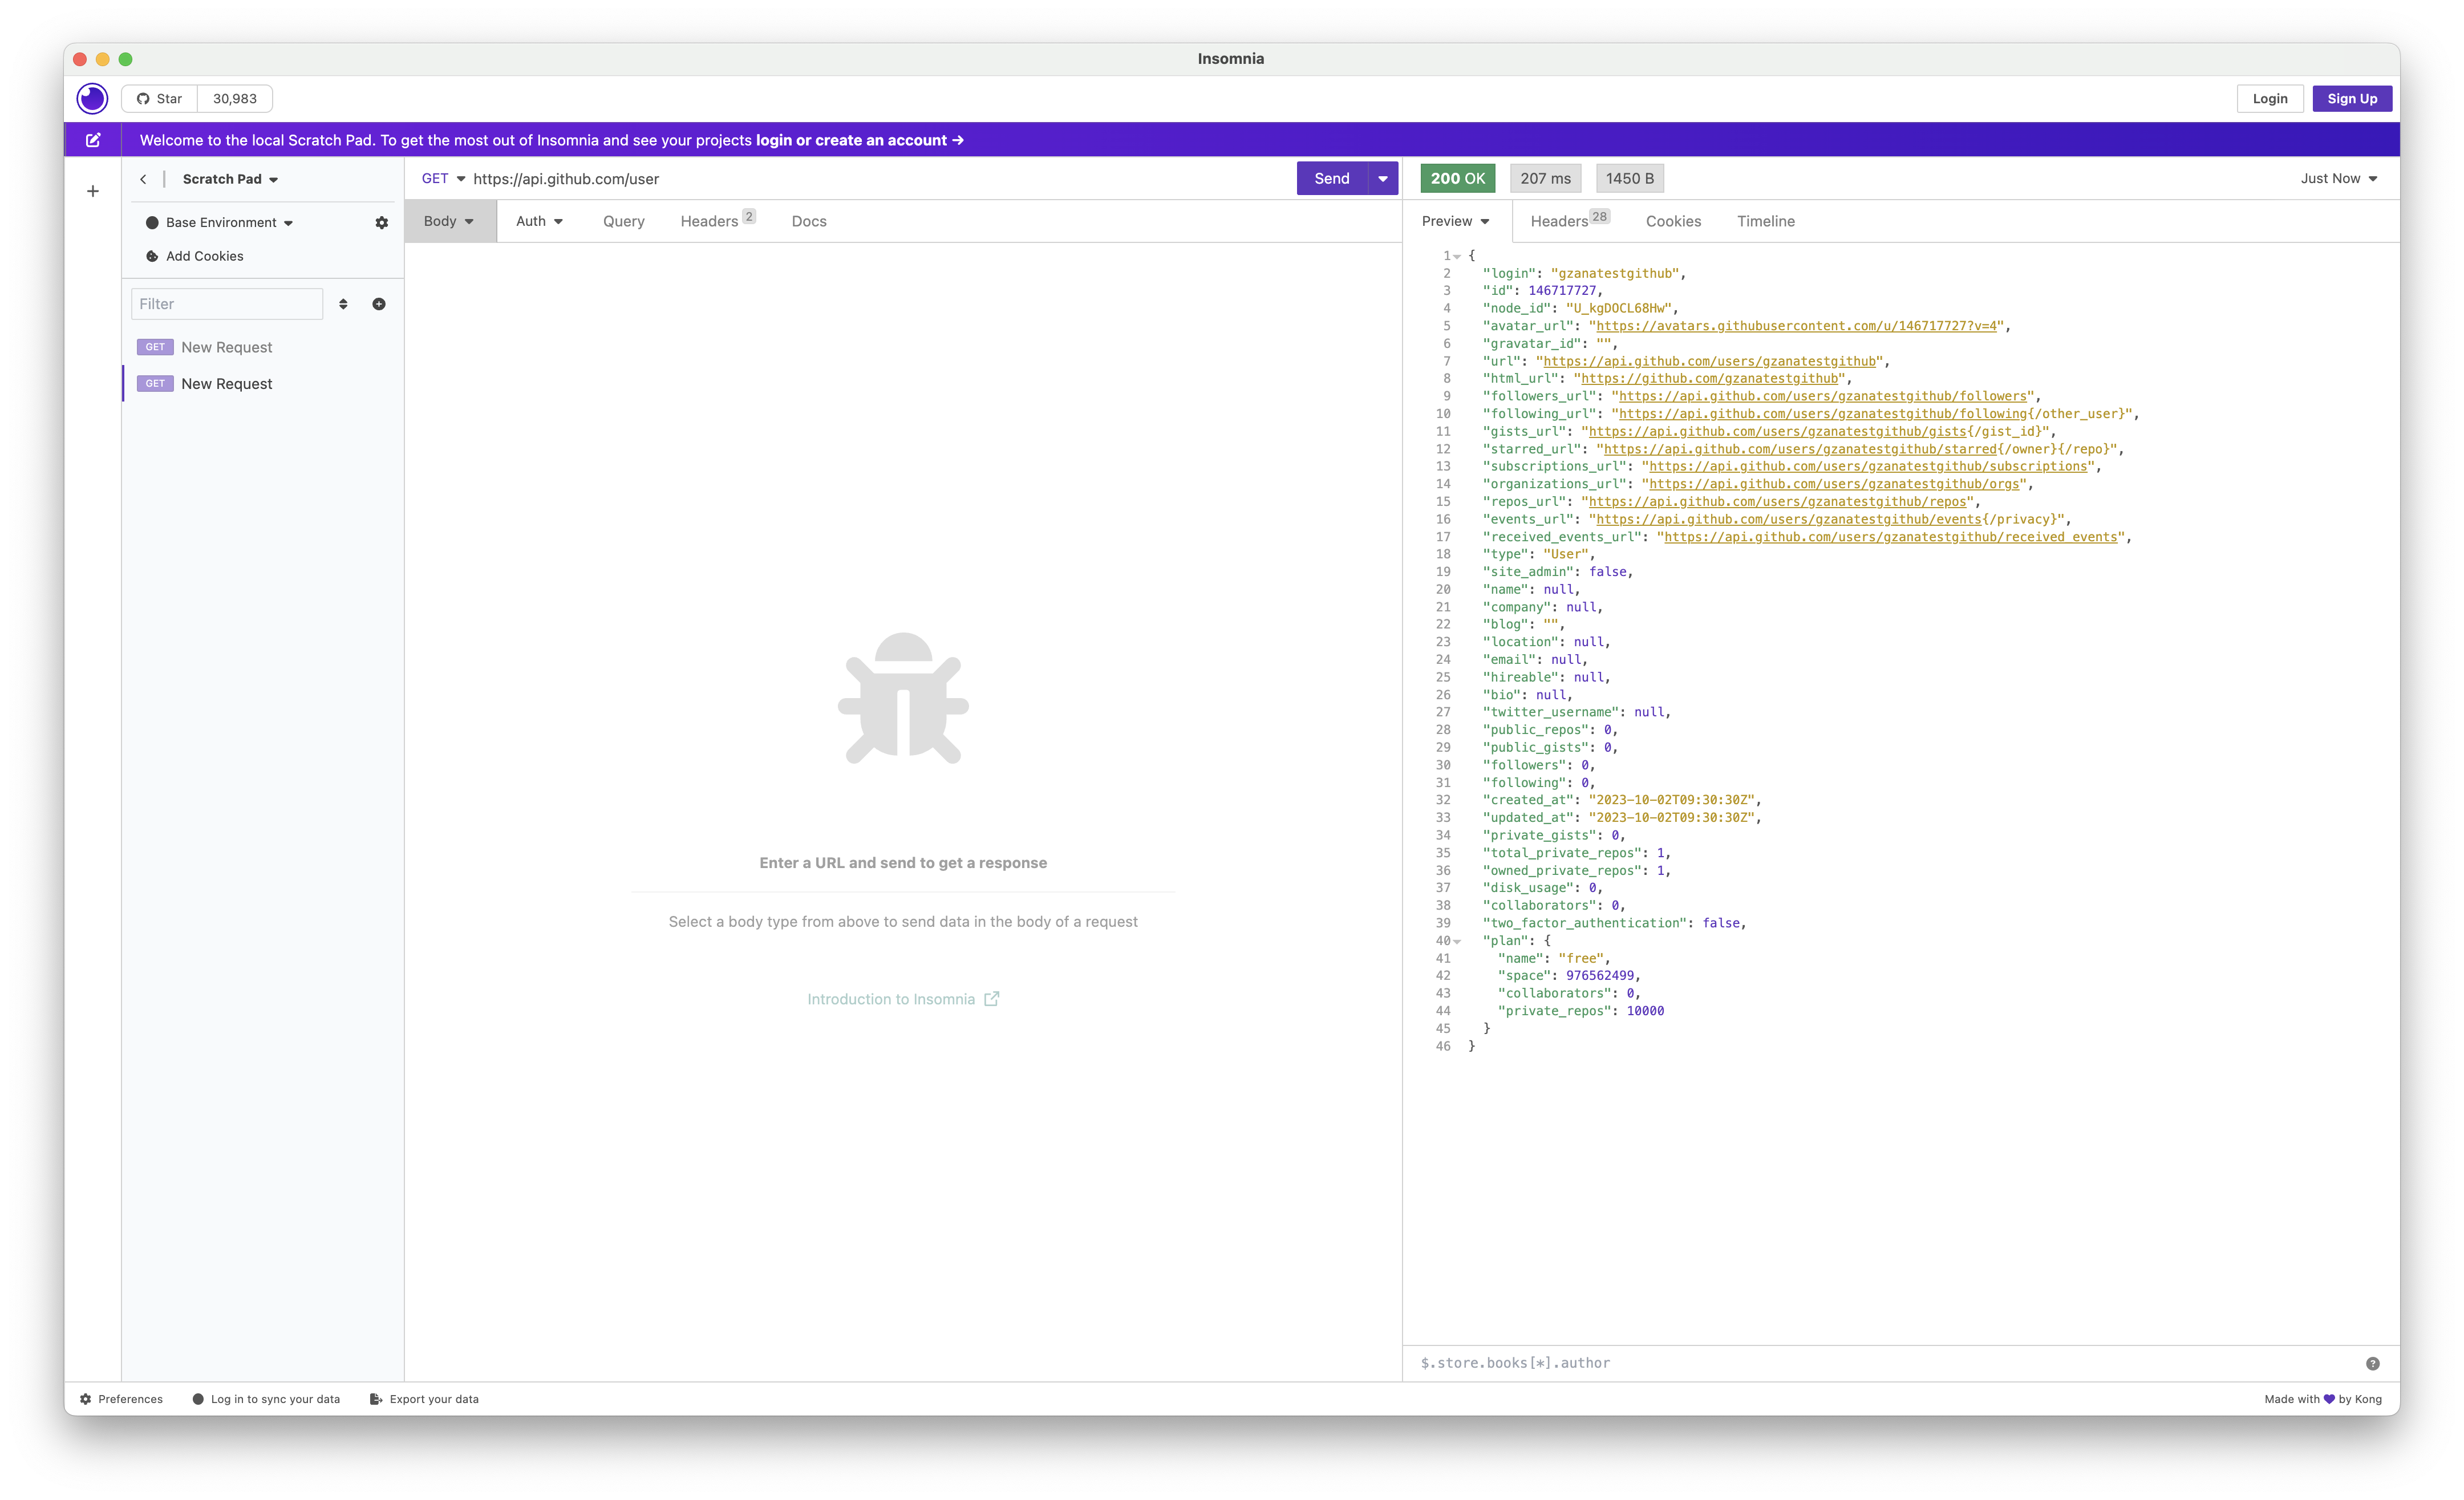The height and width of the screenshot is (1500, 2464).
Task: Click the plan space value 976562499
Action: [1600, 976]
